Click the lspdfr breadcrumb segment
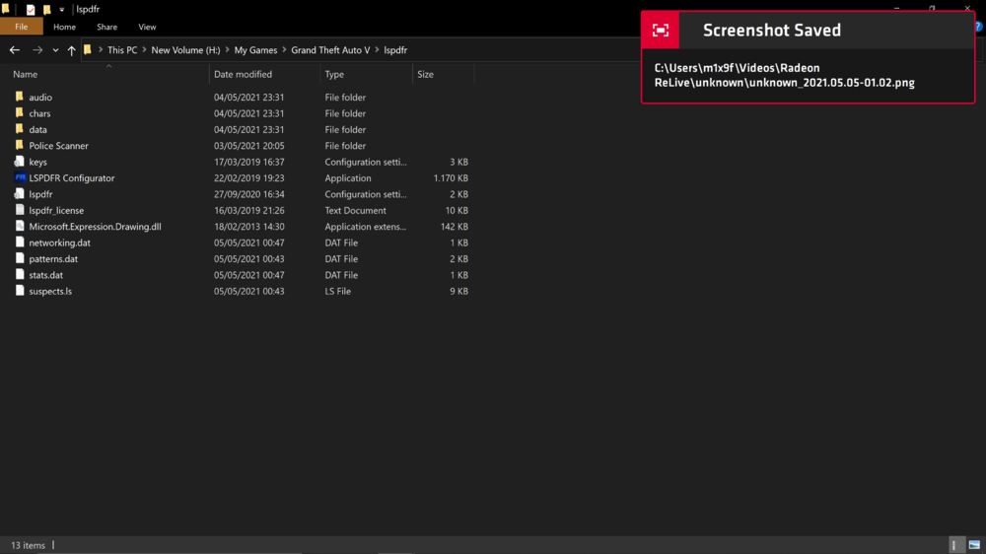Screen dimensions: 986x554 point(395,50)
